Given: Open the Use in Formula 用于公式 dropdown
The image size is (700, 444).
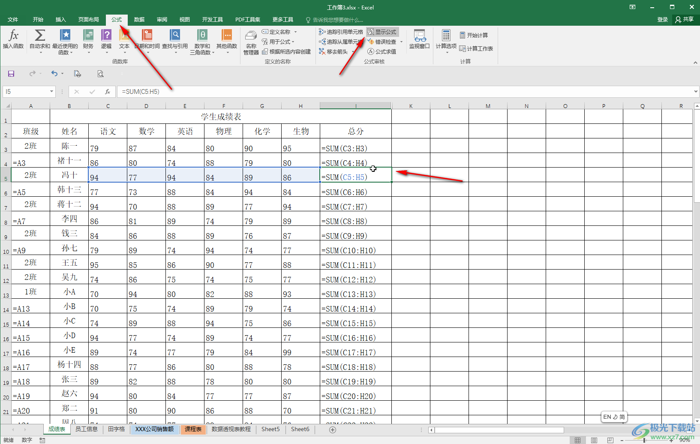Looking at the screenshot, I should pyautogui.click(x=278, y=42).
